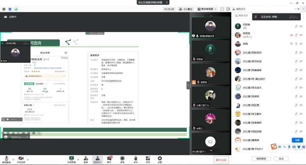Turn on camera with 开启视频
The image size is (306, 165).
[x=21, y=160]
